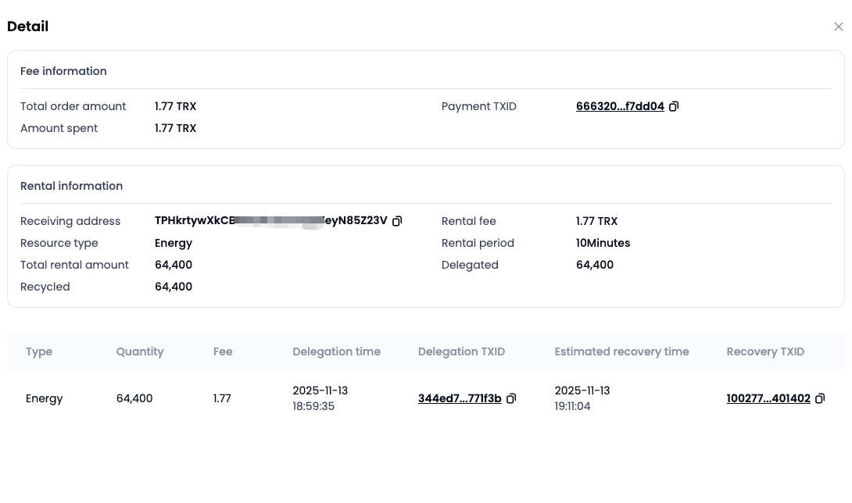
Task: Click the Recovery TXID column header
Action: 765,351
